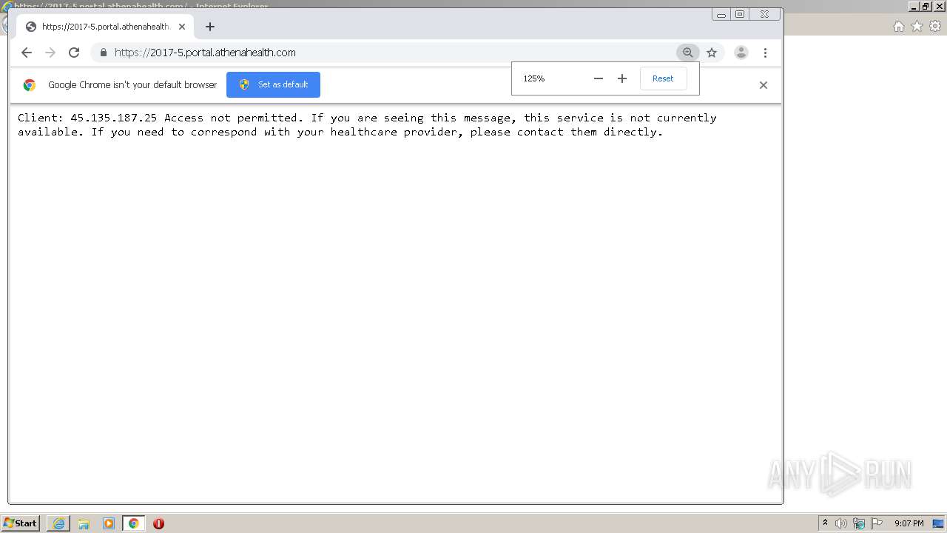Click Set as default button
This screenshot has height=533, width=947.
click(x=273, y=84)
